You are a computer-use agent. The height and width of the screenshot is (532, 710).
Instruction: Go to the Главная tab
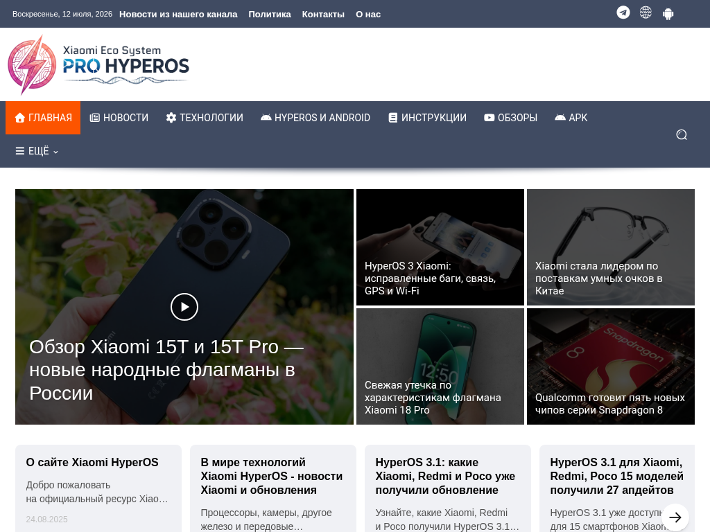[43, 118]
